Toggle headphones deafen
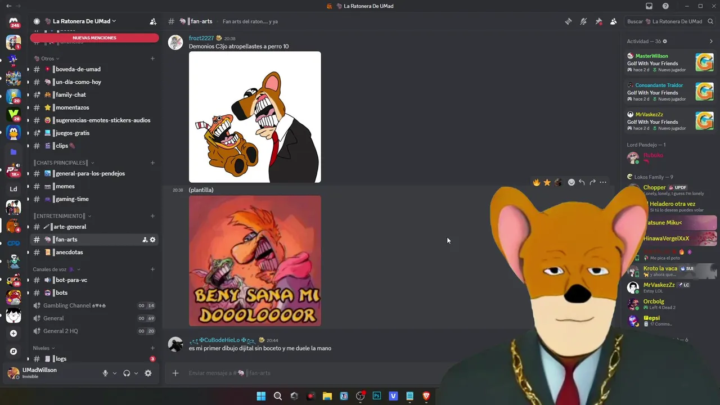The width and height of the screenshot is (720, 405). (x=127, y=373)
